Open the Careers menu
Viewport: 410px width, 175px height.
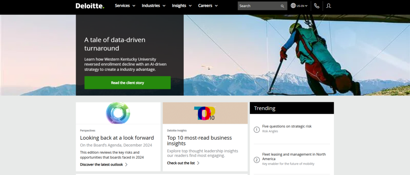point(205,6)
